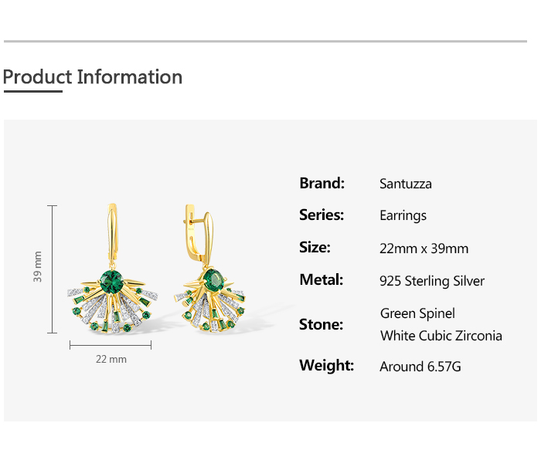Click the Metal: field label
This screenshot has height=460, width=541.
321,280
